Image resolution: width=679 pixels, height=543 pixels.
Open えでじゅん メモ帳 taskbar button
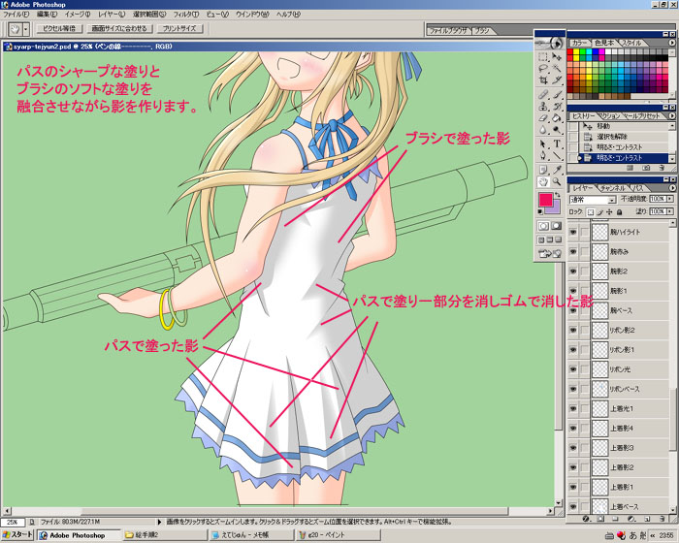pyautogui.click(x=250, y=535)
